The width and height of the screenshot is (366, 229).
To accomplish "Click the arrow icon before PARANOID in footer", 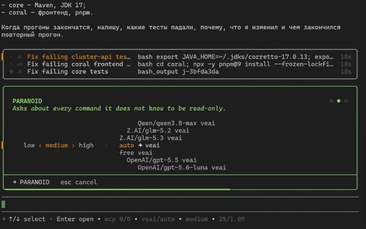I will point(15,182).
